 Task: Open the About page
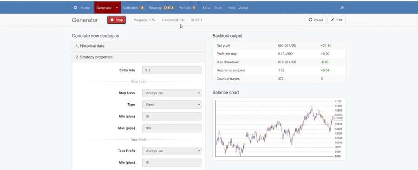click(x=243, y=8)
